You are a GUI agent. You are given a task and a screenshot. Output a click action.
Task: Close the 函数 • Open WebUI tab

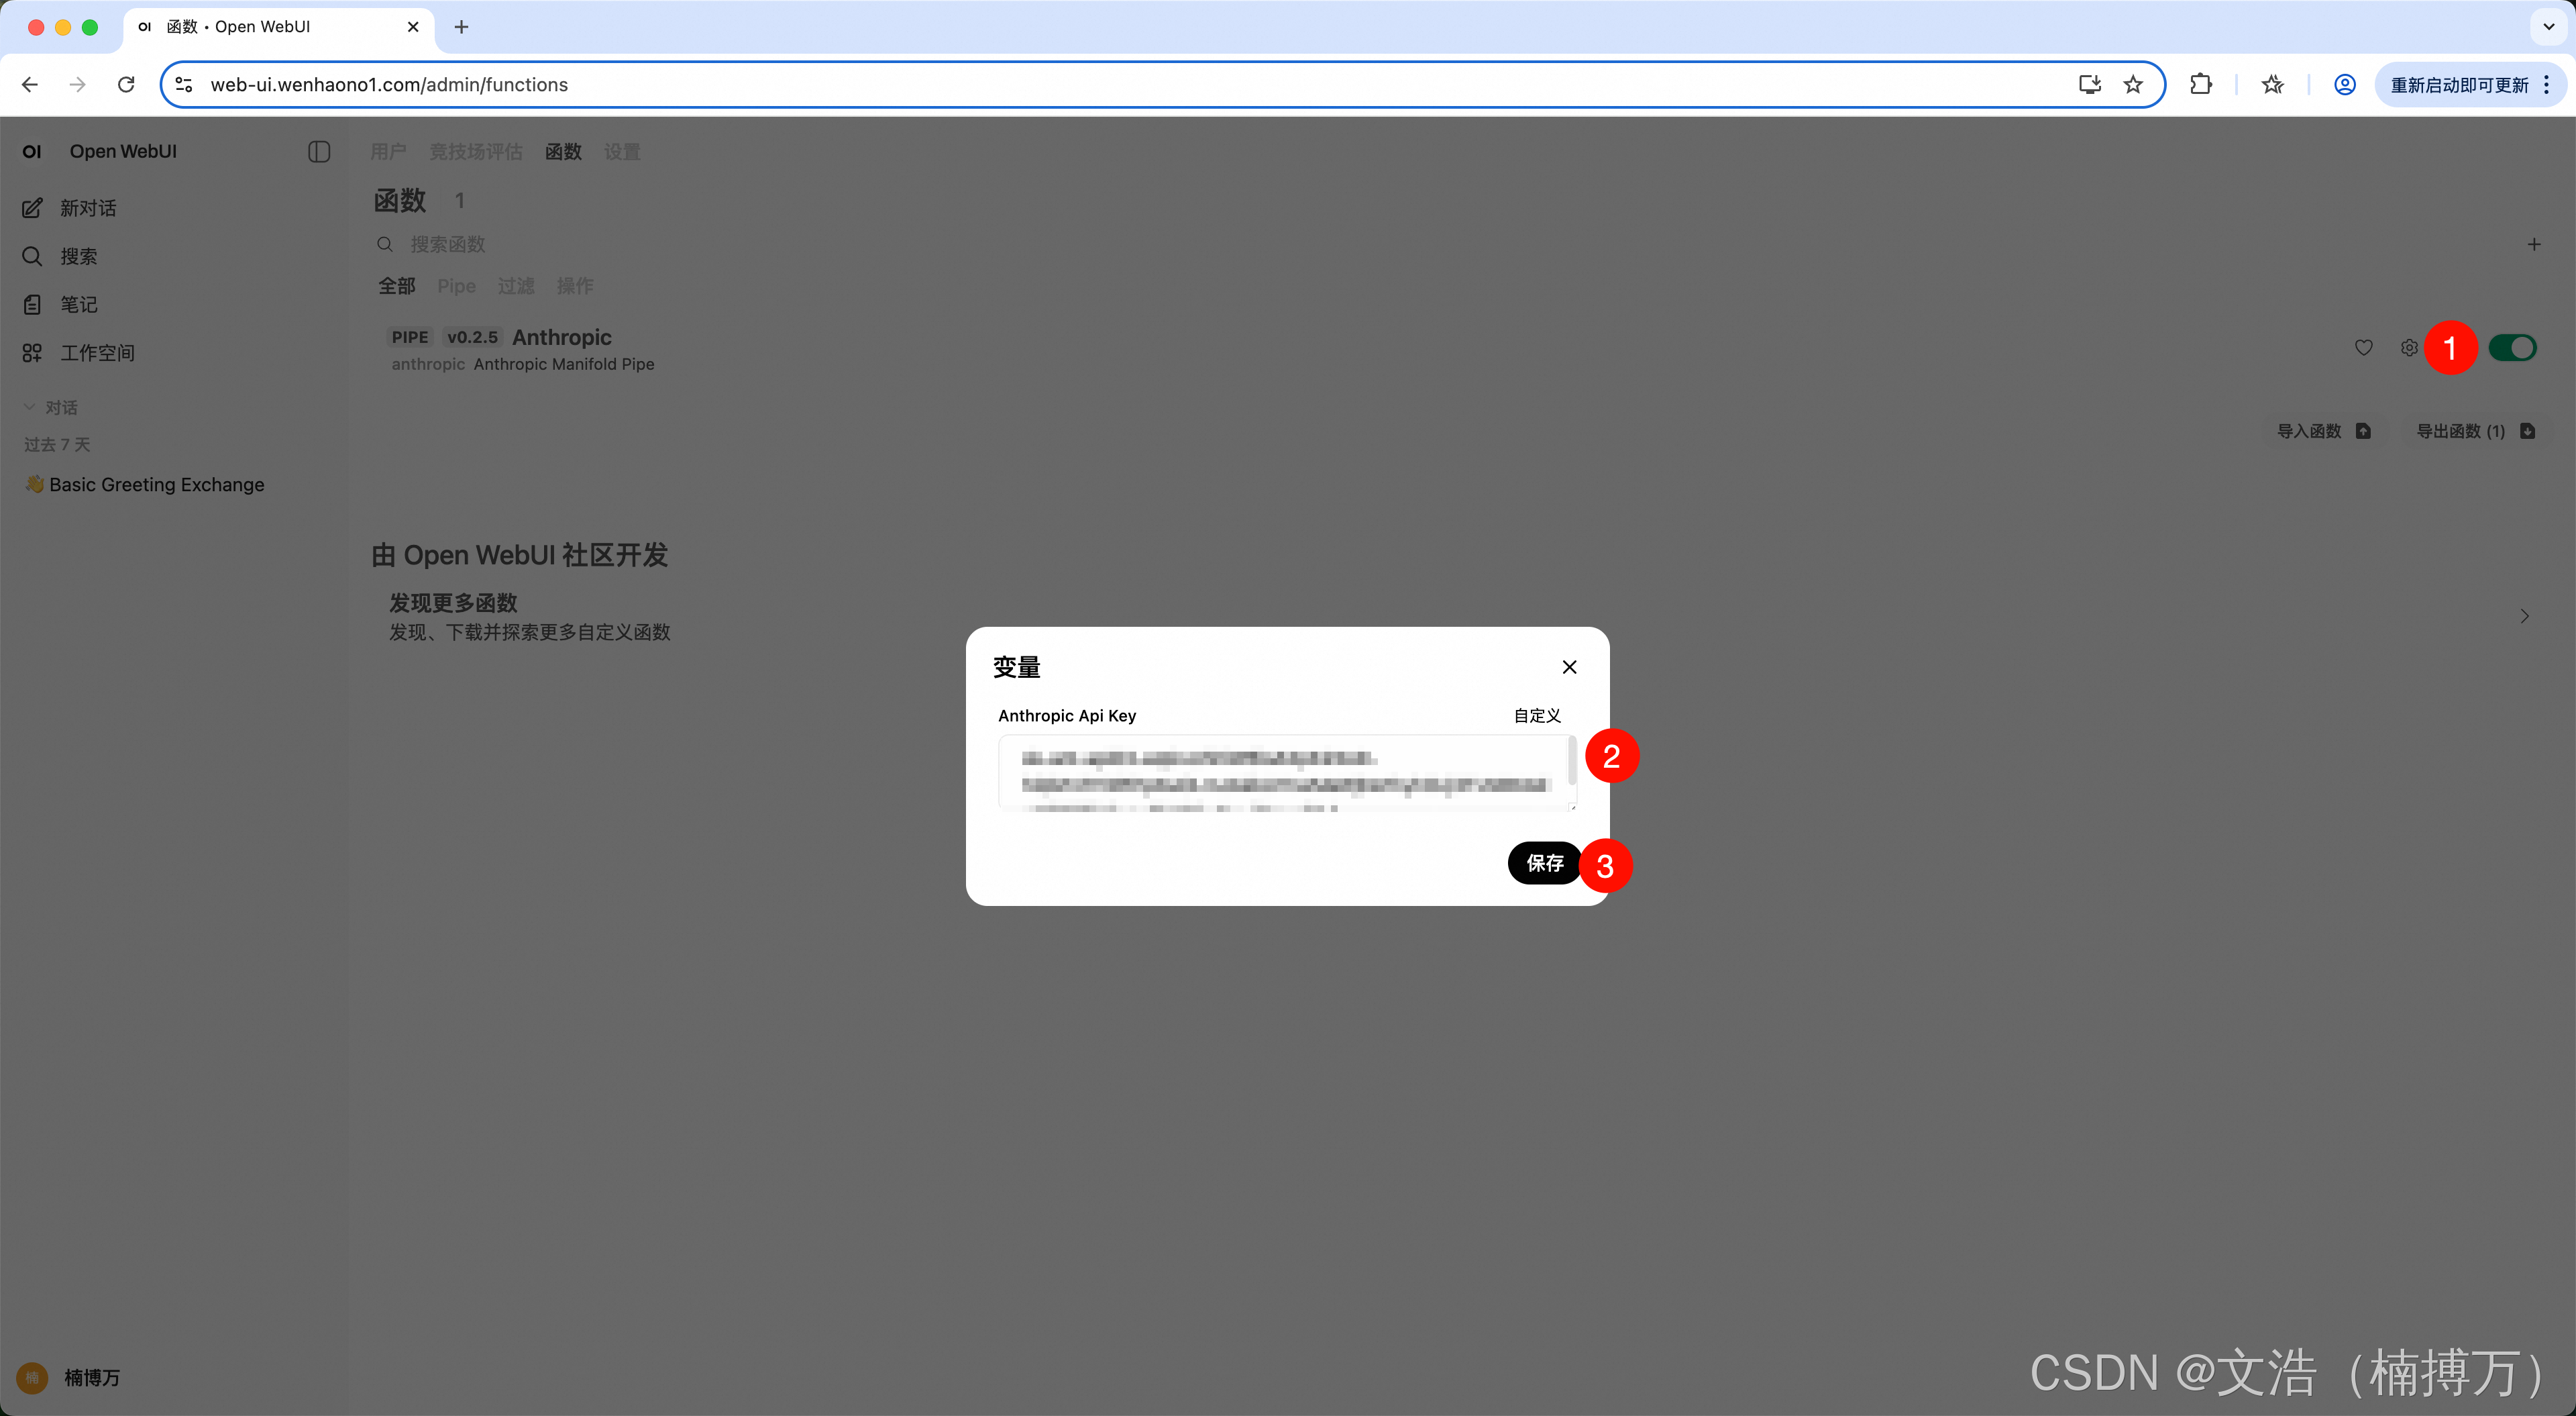click(413, 27)
